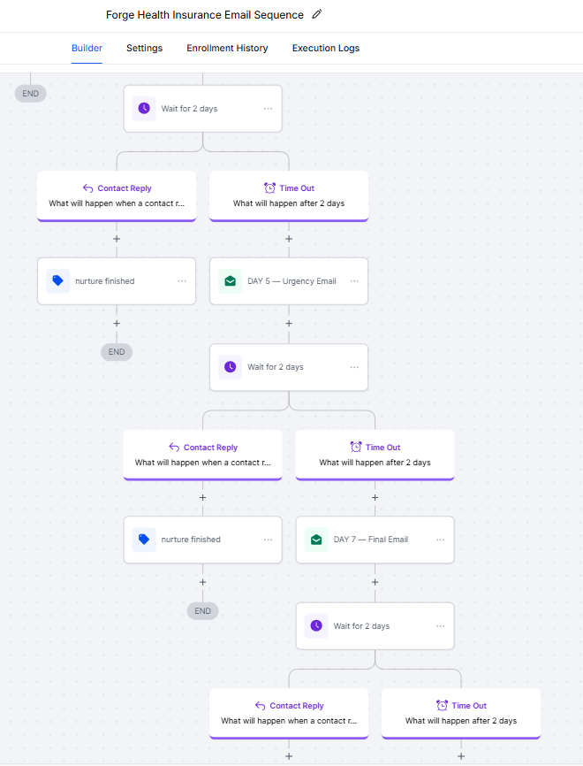Add a step below DAY 5 Urgency Email

pos(289,324)
